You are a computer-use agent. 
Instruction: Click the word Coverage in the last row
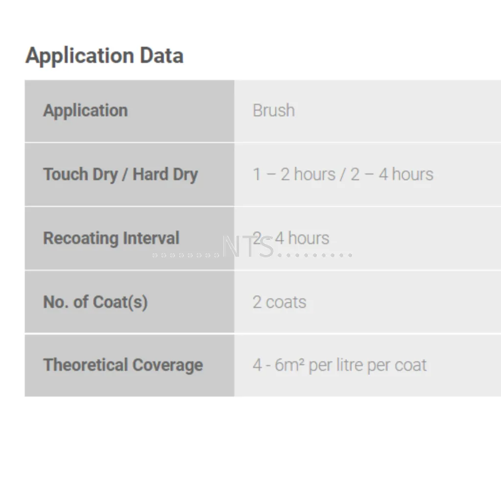tap(168, 365)
